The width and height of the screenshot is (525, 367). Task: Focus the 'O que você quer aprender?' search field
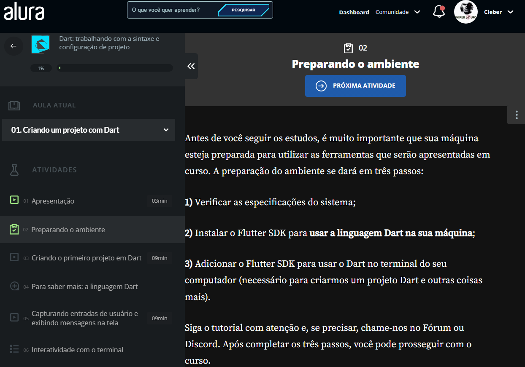click(172, 10)
